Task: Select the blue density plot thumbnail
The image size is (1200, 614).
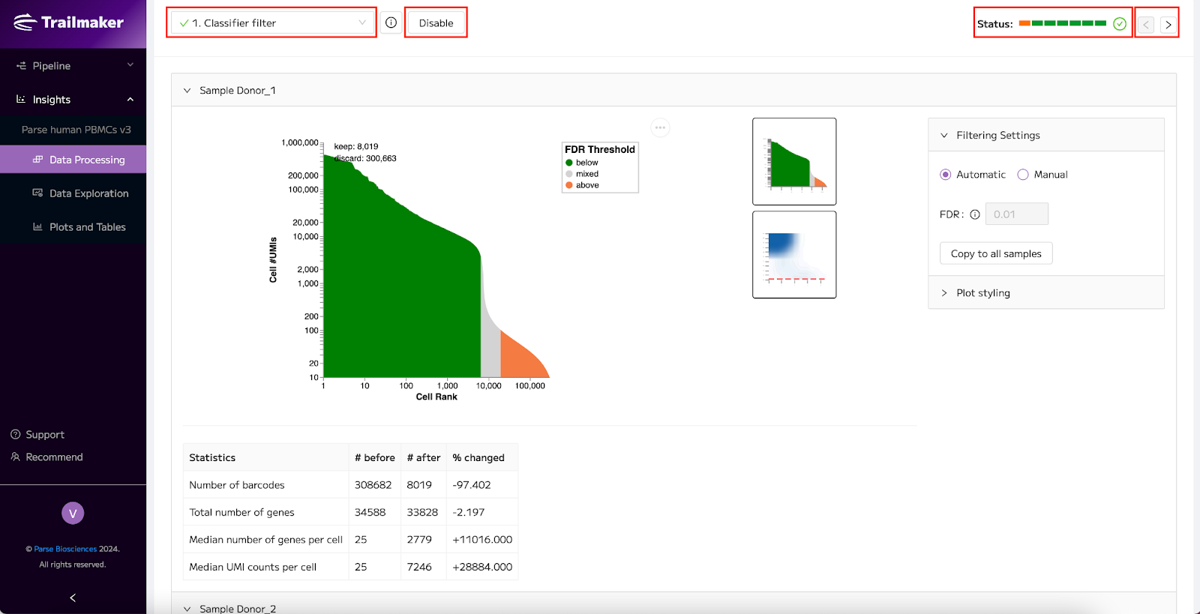Action: pyautogui.click(x=794, y=255)
